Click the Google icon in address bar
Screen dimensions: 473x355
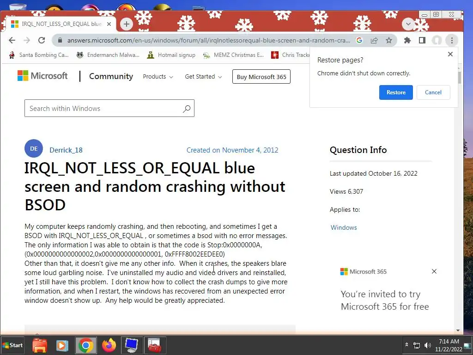[359, 40]
